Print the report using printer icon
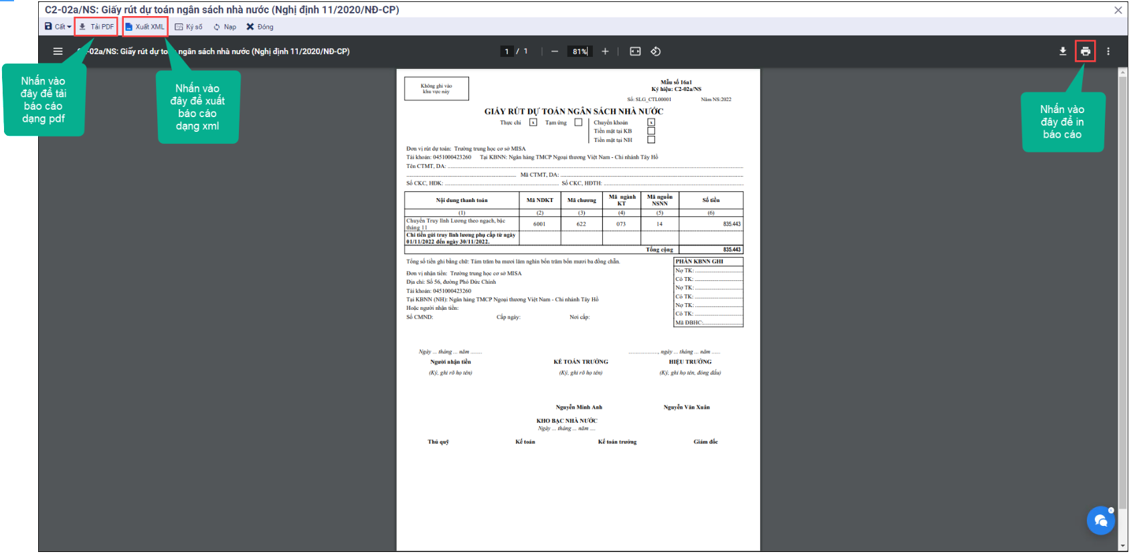The width and height of the screenshot is (1131, 554). [1085, 52]
